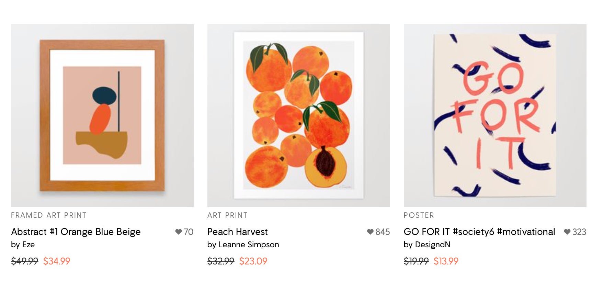This screenshot has width=603, height=283.
Task: Open GO FOR IT #society6 #motivational title
Action: [x=479, y=232]
